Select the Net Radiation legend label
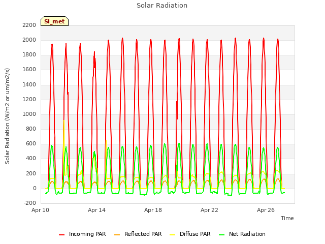The image size is (325, 244). [x=247, y=234]
